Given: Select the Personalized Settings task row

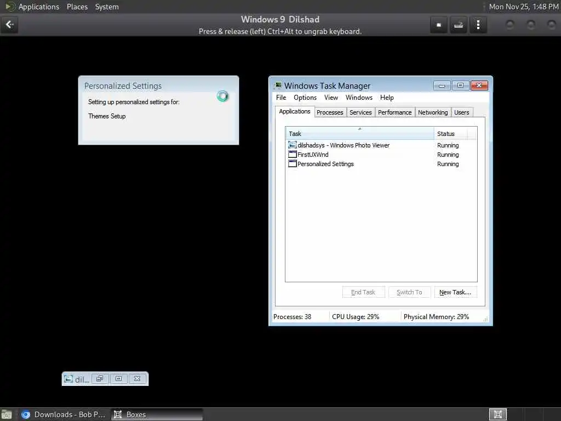Looking at the screenshot, I should click(381, 163).
